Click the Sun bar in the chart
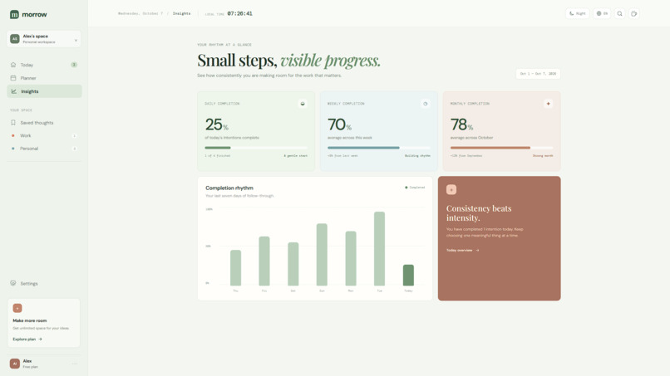The height and width of the screenshot is (376, 670). (x=322, y=254)
